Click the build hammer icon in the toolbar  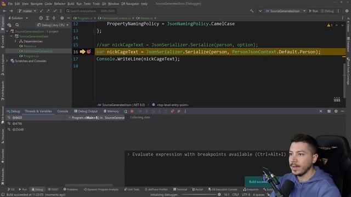[252, 11]
